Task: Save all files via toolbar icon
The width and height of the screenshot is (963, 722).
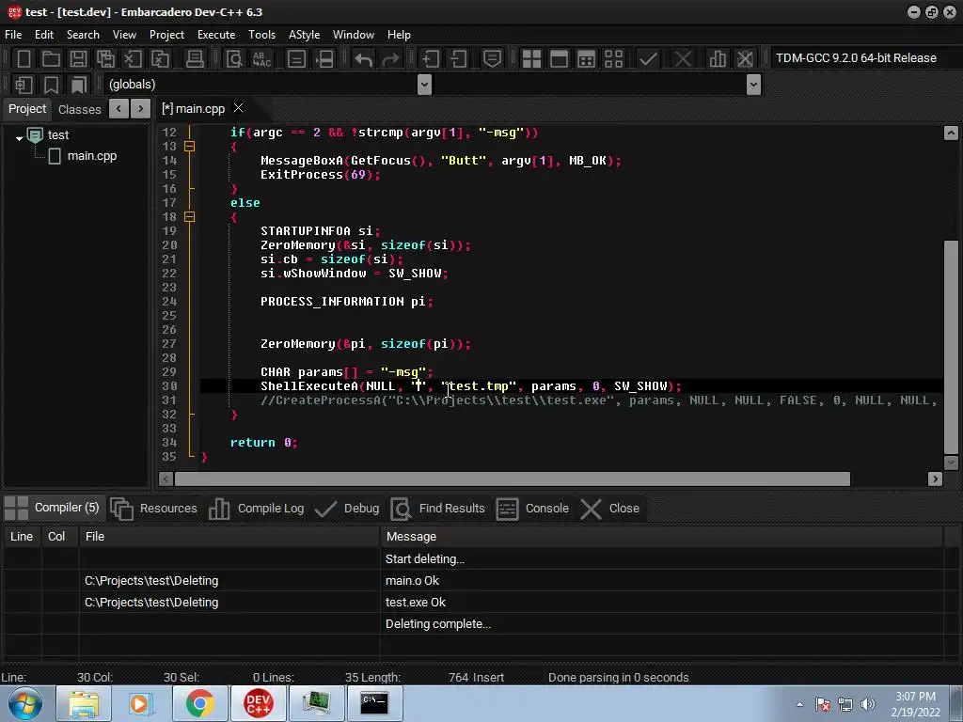Action: coord(105,59)
